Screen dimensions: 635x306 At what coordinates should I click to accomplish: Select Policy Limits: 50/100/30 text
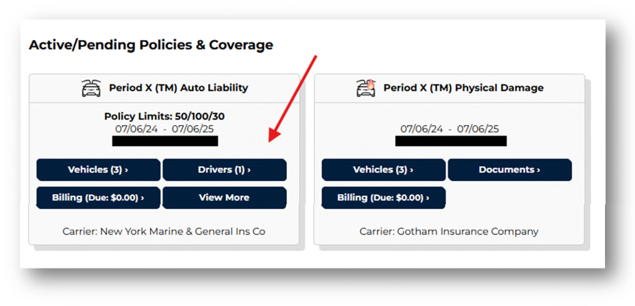tap(164, 117)
